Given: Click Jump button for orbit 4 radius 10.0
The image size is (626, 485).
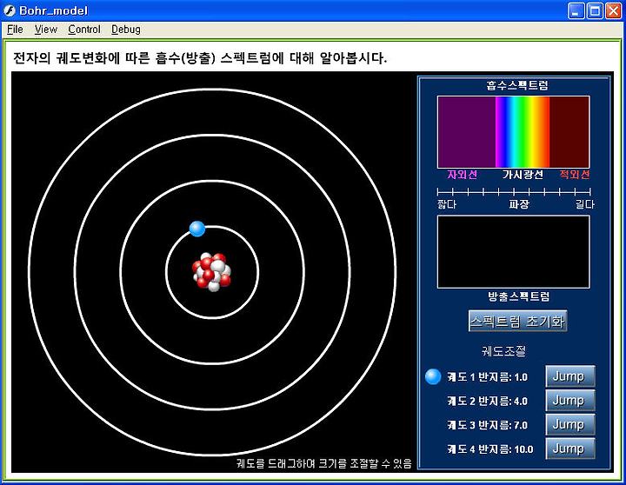Looking at the screenshot, I should point(570,448).
